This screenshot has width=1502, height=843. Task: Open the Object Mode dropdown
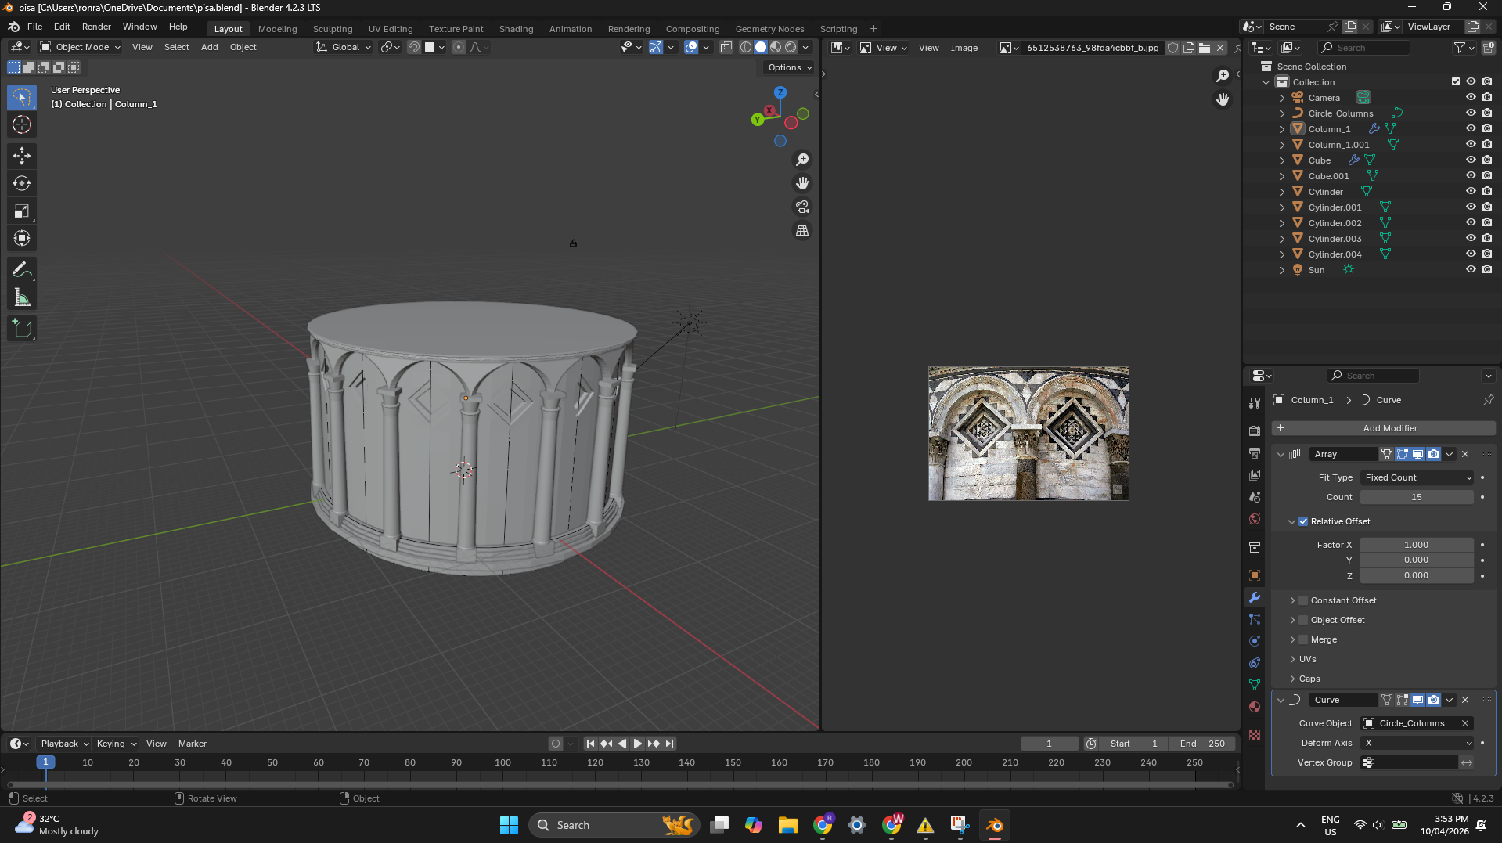pos(81,47)
